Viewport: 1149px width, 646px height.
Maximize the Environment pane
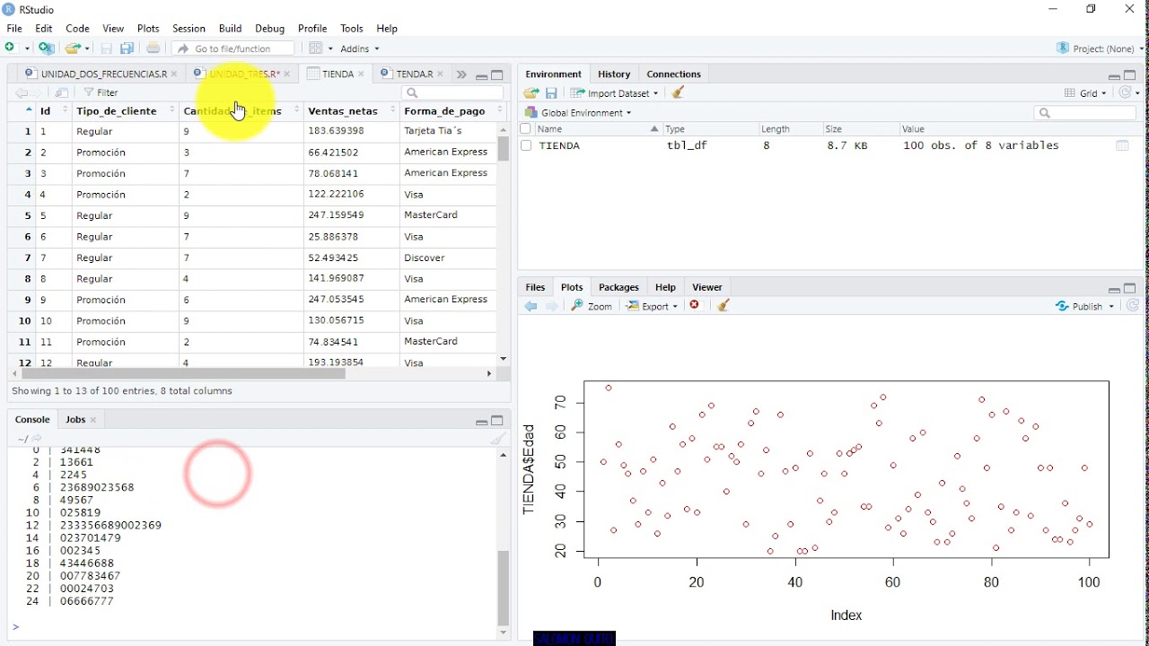[x=1130, y=75]
